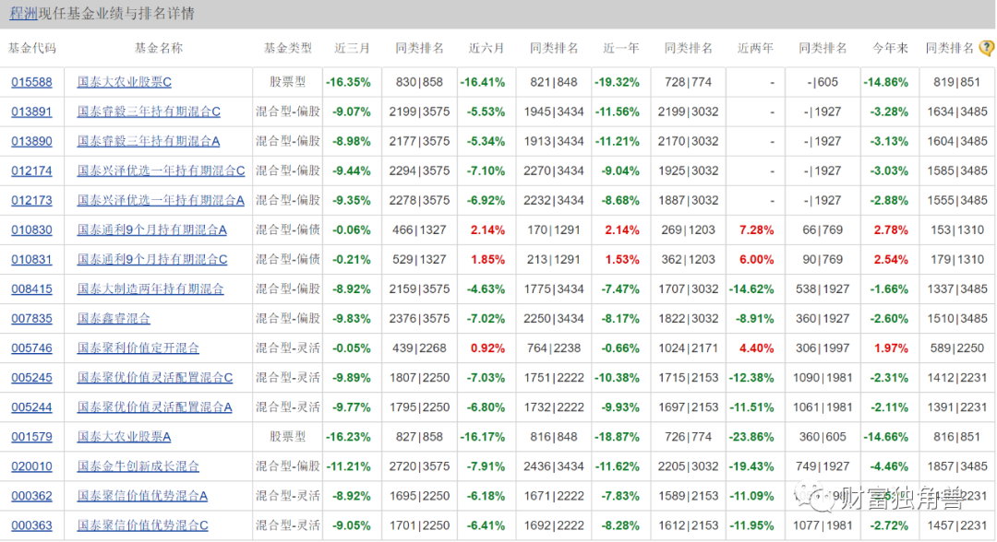
Task: Open fund code 005746 link
Action: coord(31,348)
